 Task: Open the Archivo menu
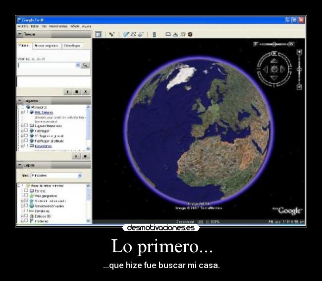23,26
